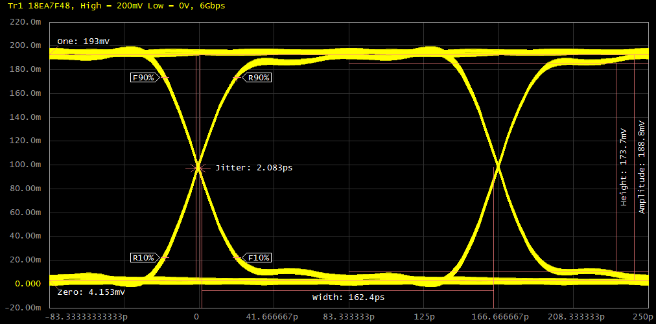Select the R90% marker label
Viewport: 656px width, 324px height.
pyautogui.click(x=259, y=78)
